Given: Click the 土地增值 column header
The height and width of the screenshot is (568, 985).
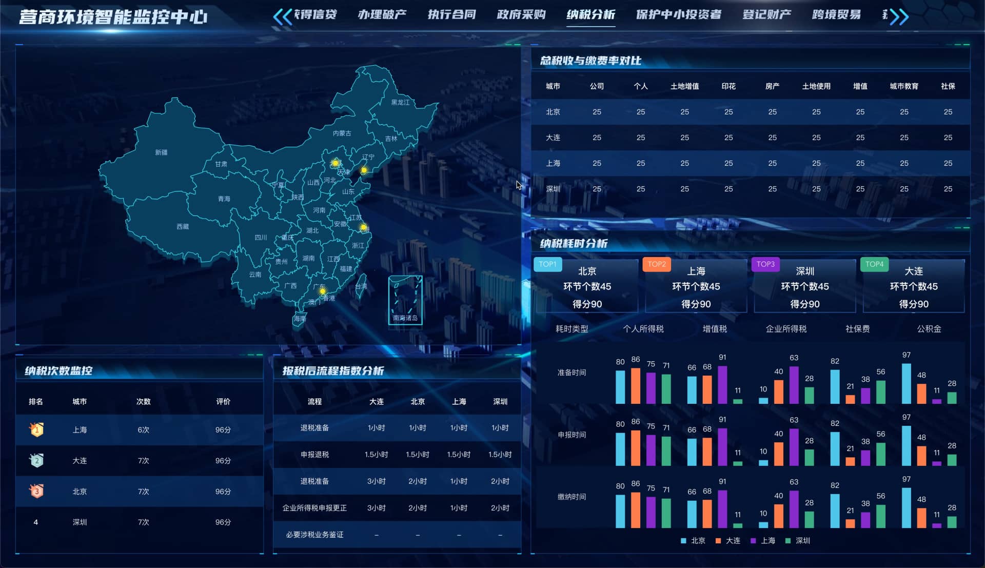Looking at the screenshot, I should tap(684, 86).
